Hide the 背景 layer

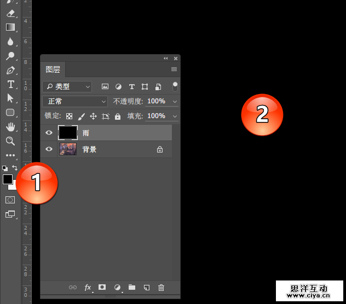coord(49,149)
